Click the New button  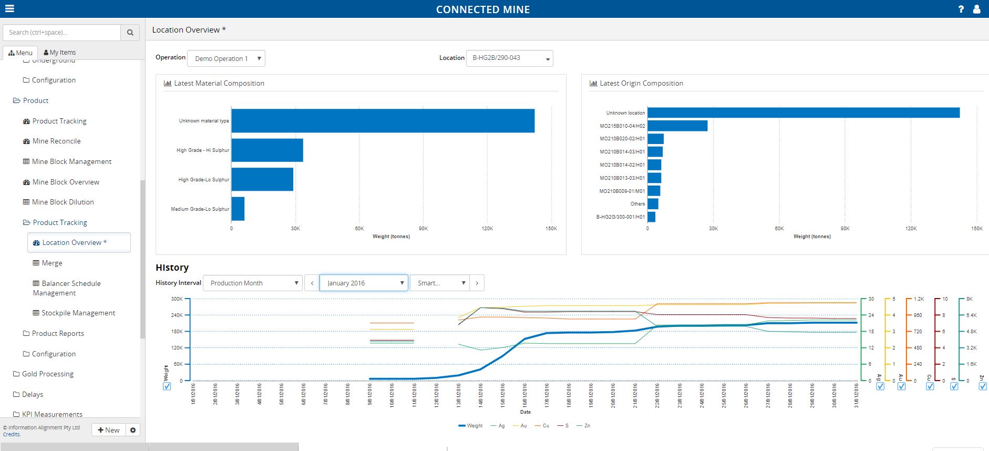coord(109,430)
